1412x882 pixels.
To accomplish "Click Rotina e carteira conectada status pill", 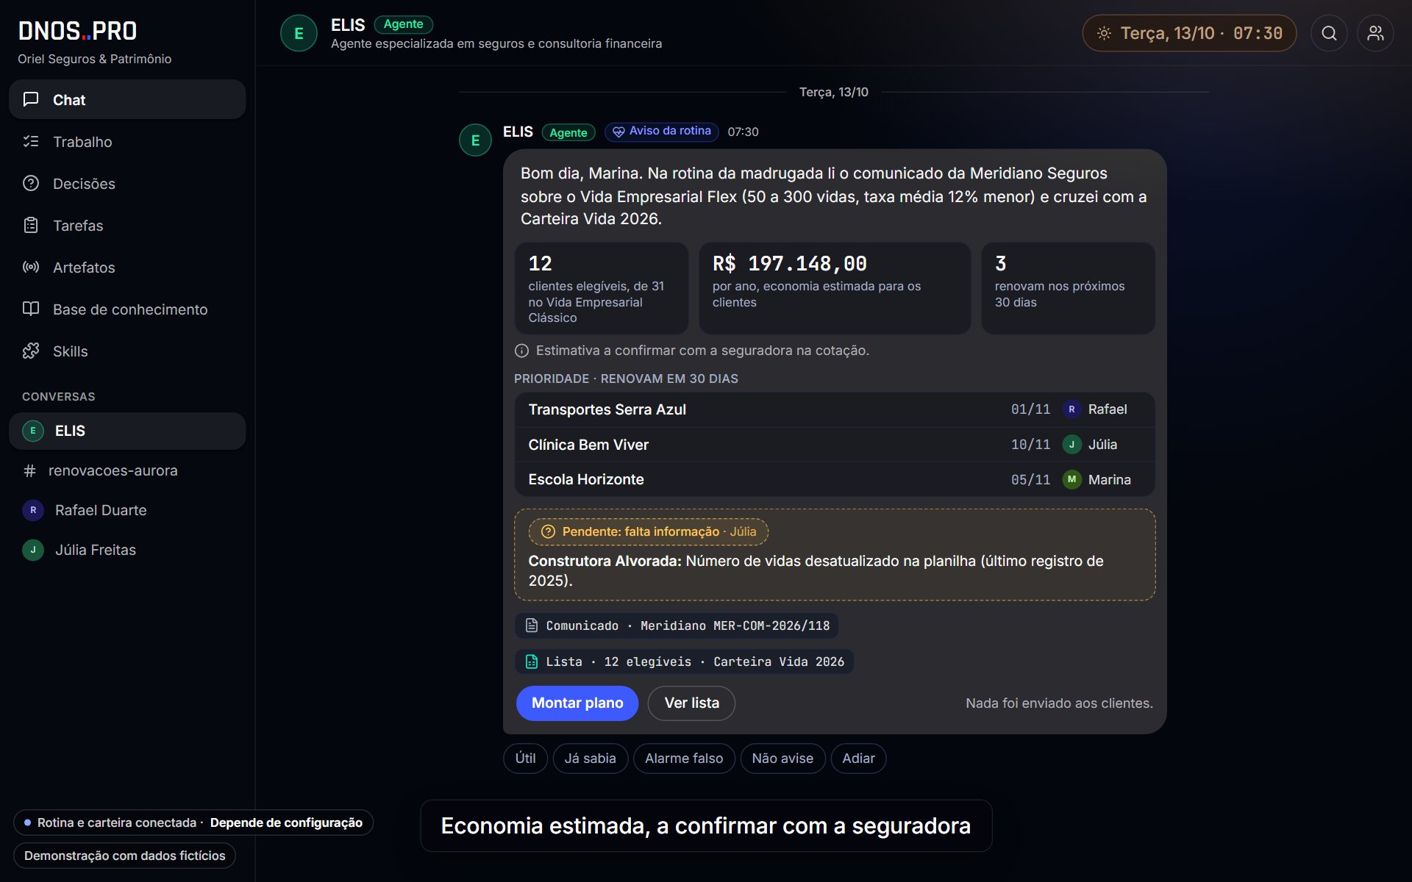I will coord(193,822).
